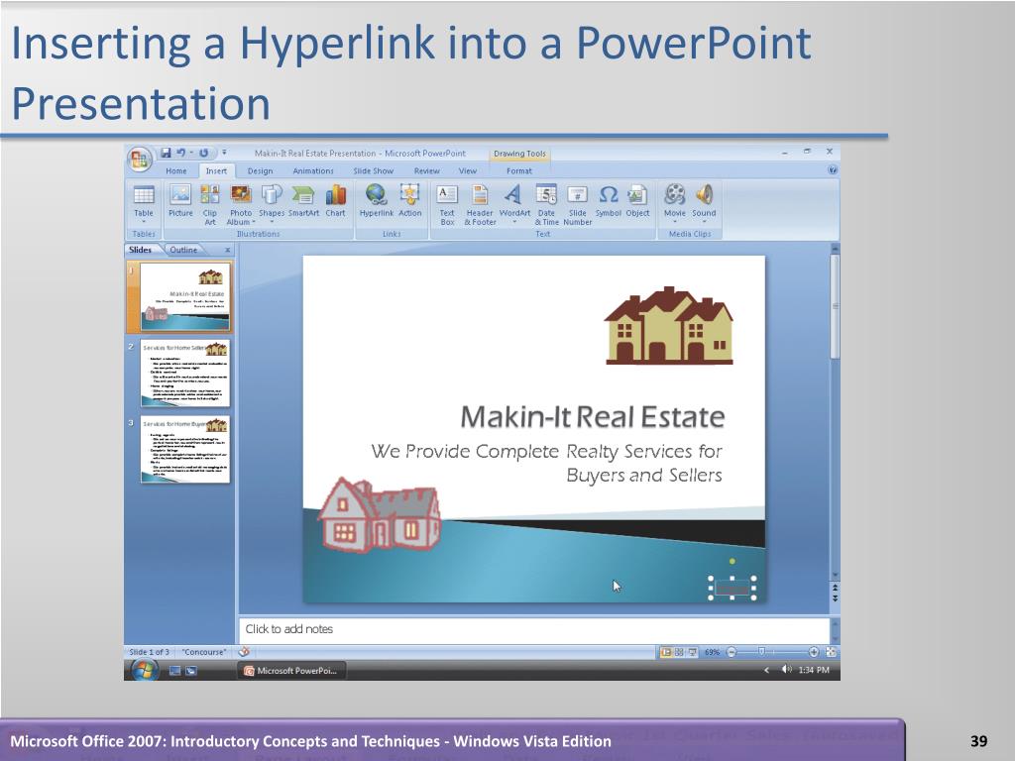Select the brown houses clip art
Image resolution: width=1015 pixels, height=761 pixels.
[x=669, y=325]
